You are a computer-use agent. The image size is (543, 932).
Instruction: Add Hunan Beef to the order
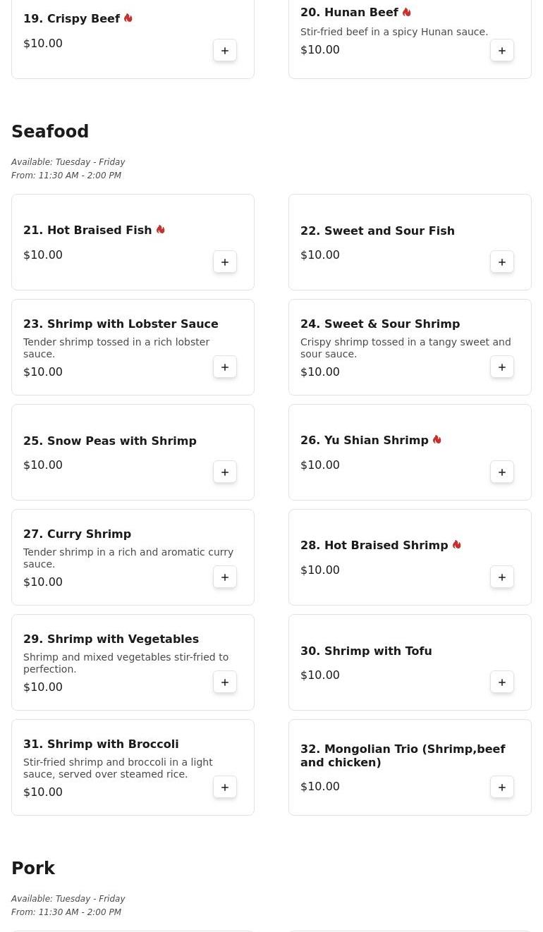click(502, 51)
